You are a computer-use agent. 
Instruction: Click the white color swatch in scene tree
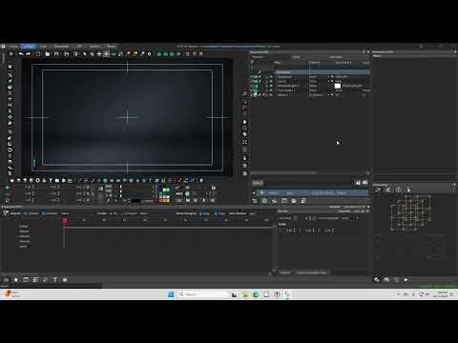click(338, 86)
